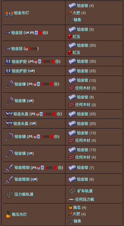
Task: Open the 铂金护胫 link requiring 铂金锭 (25)
Action: click(x=20, y=71)
